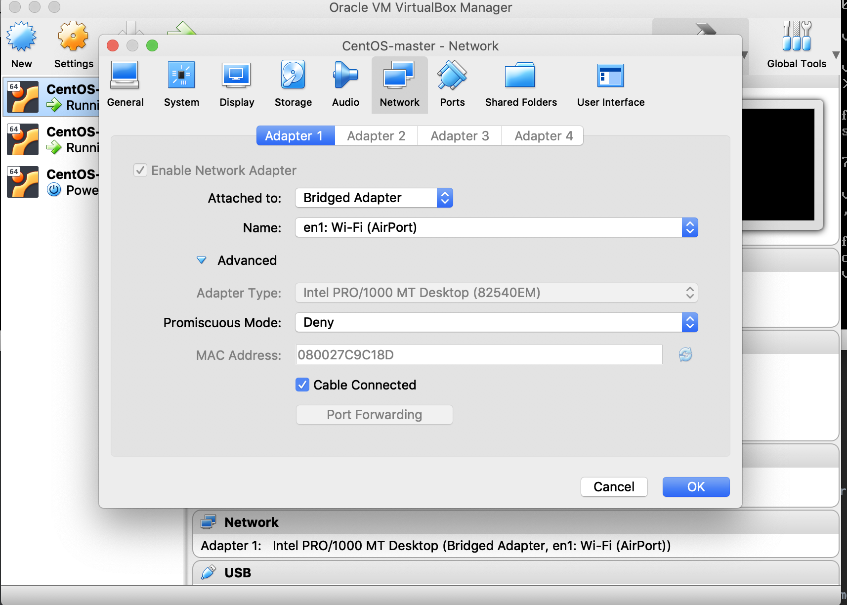Open the System settings section
The width and height of the screenshot is (847, 605).
coord(181,85)
